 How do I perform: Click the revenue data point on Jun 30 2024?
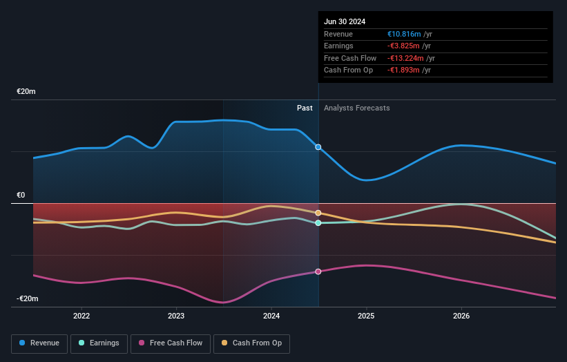point(318,147)
